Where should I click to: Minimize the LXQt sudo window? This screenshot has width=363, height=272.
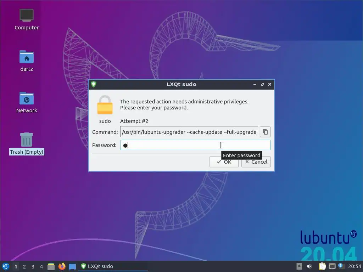255,84
